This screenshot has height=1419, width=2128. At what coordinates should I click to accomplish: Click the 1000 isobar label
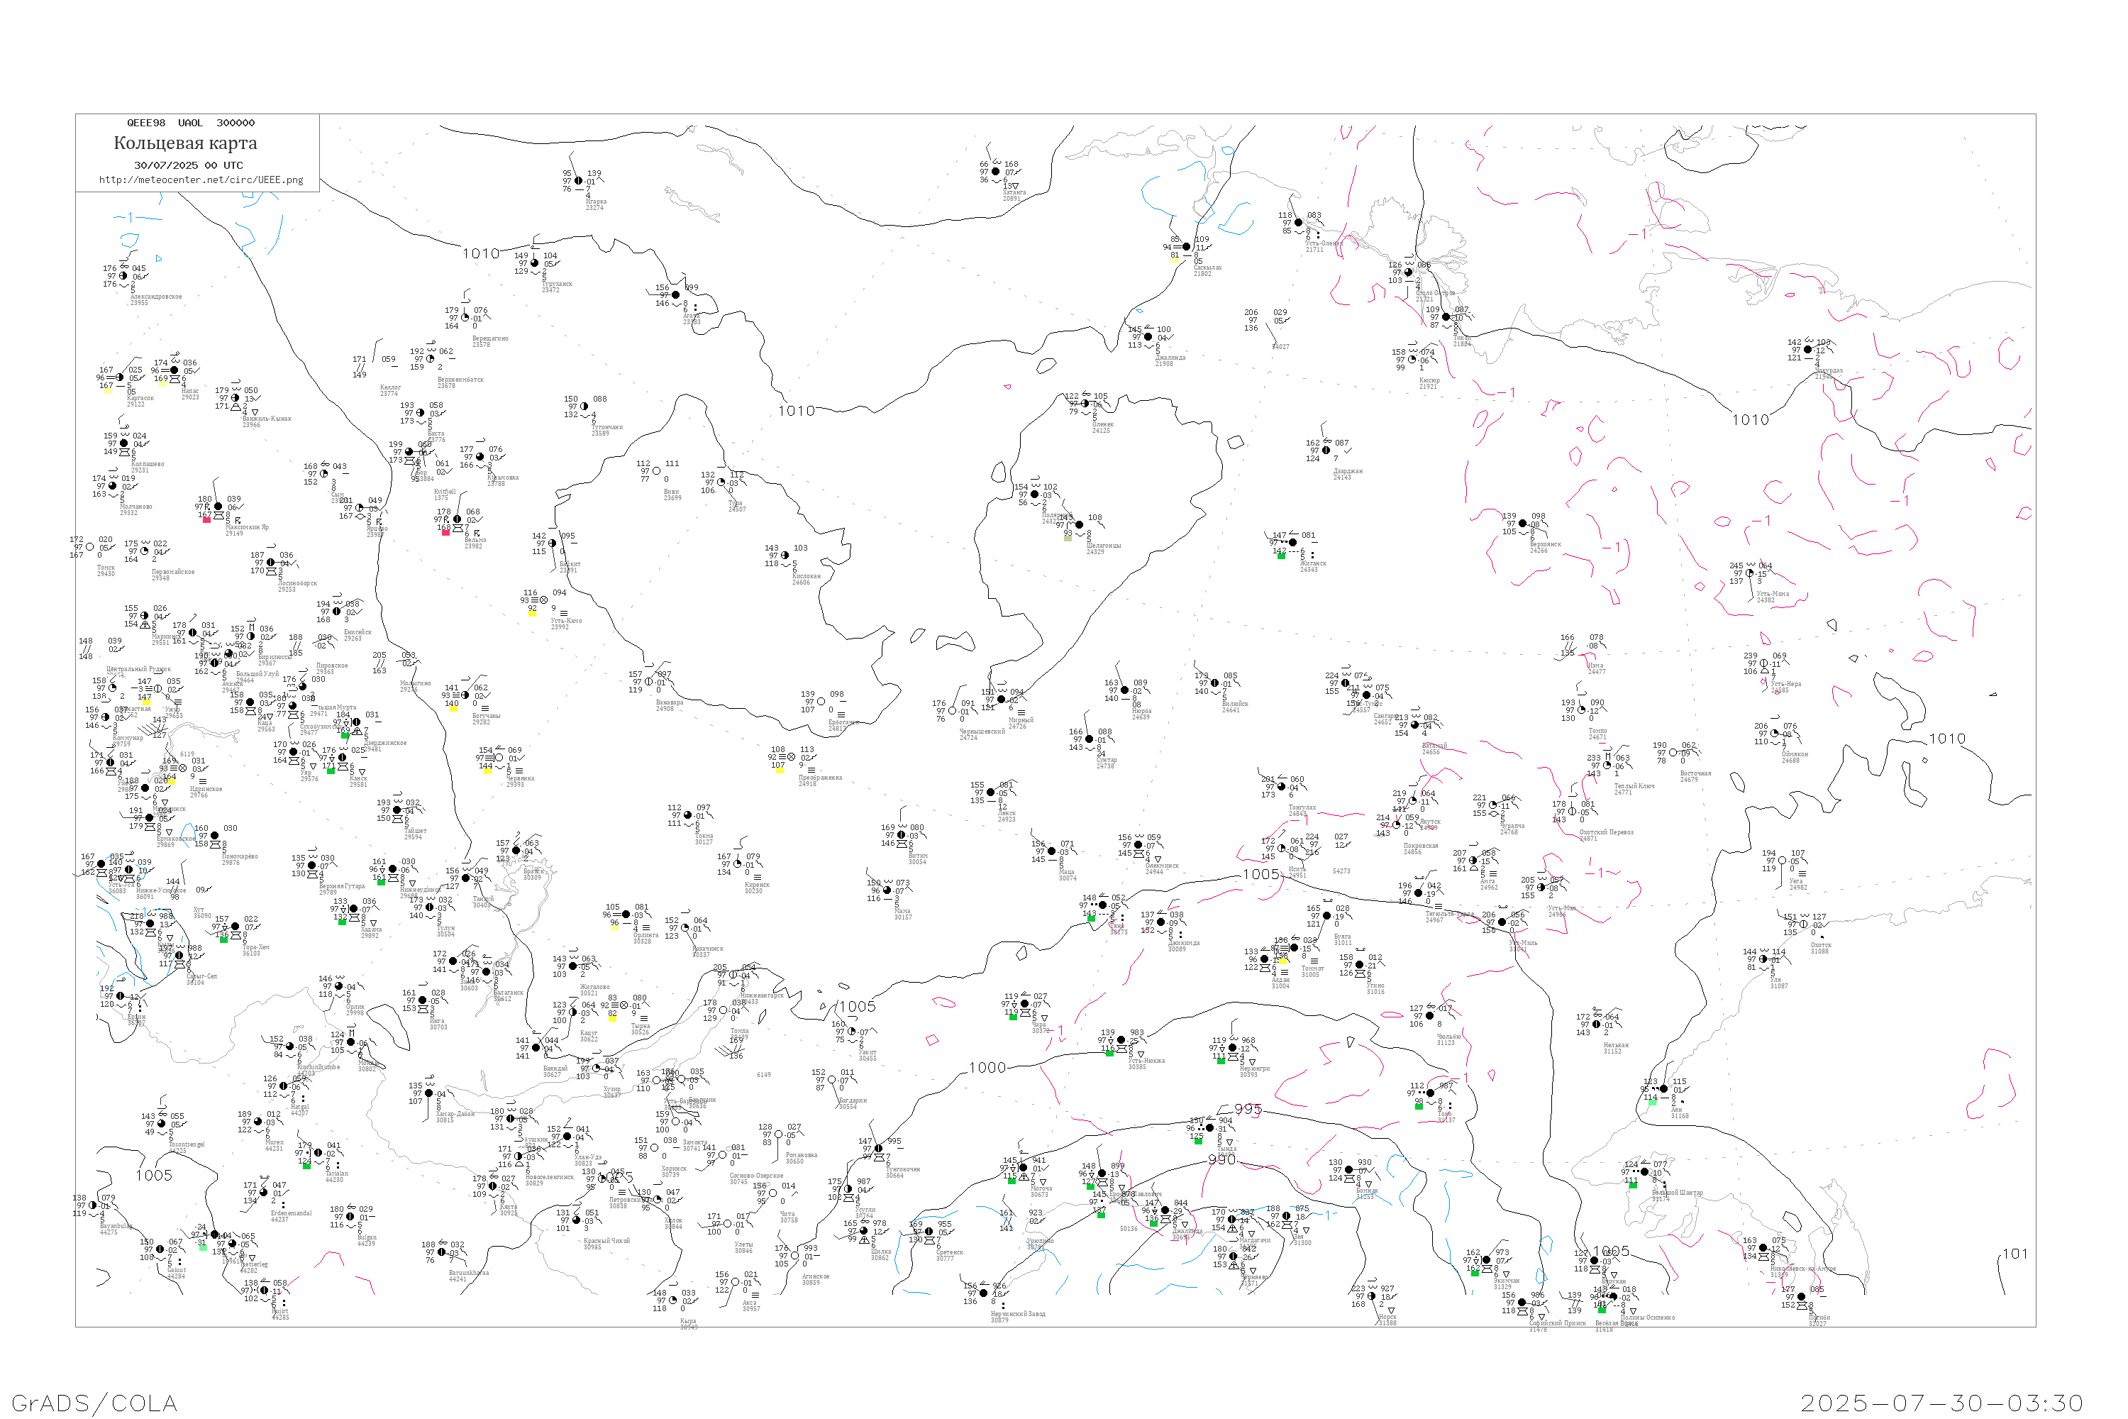(x=987, y=1068)
